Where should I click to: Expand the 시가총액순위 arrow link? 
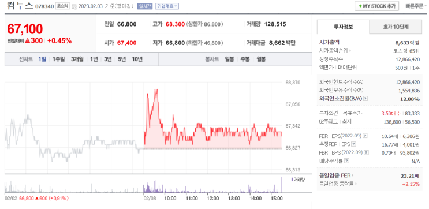(350, 51)
